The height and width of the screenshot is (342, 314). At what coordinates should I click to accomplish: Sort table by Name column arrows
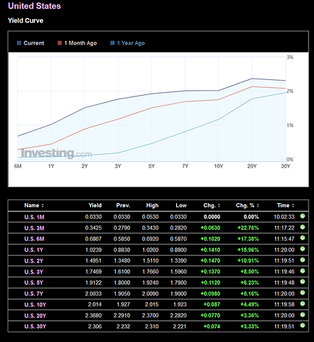[43, 206]
